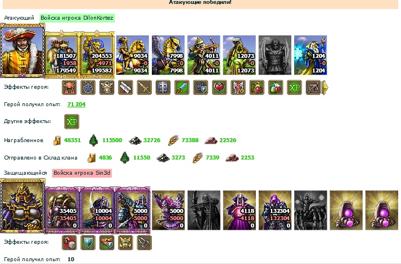Click the green shield defender effect icon

click(x=88, y=243)
